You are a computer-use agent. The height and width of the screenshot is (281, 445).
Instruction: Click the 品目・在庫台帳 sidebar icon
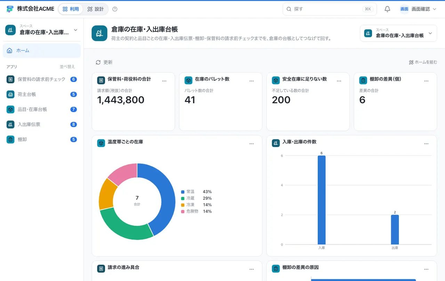[x=10, y=109]
